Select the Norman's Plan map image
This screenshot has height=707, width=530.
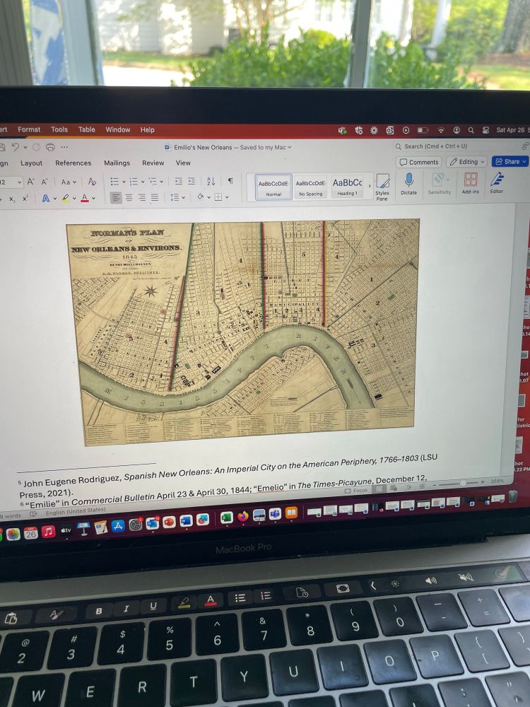[243, 332]
